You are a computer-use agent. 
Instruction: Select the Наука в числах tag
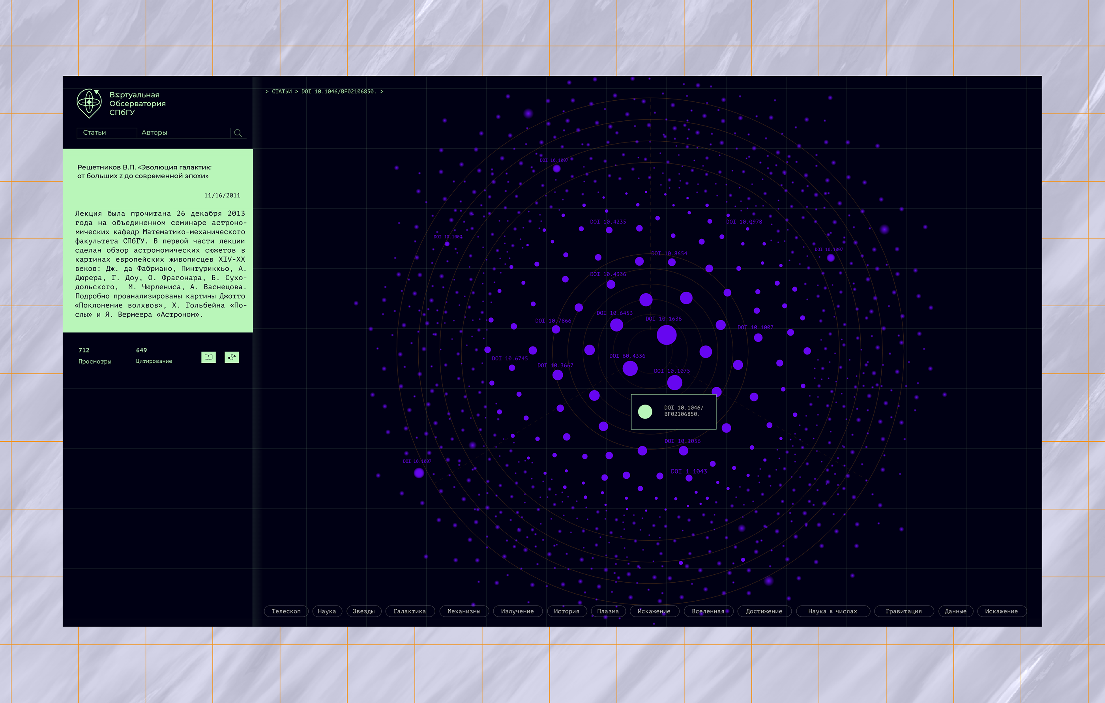[x=832, y=611]
